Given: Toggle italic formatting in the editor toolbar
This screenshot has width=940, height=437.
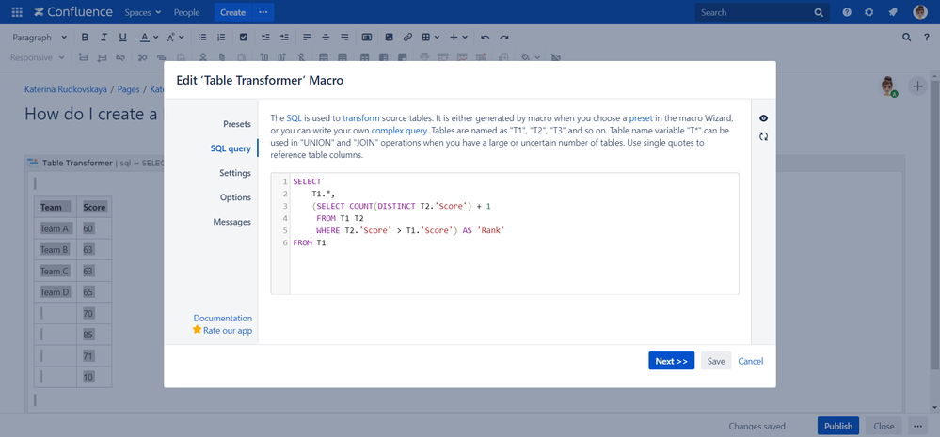Looking at the screenshot, I should (x=104, y=38).
